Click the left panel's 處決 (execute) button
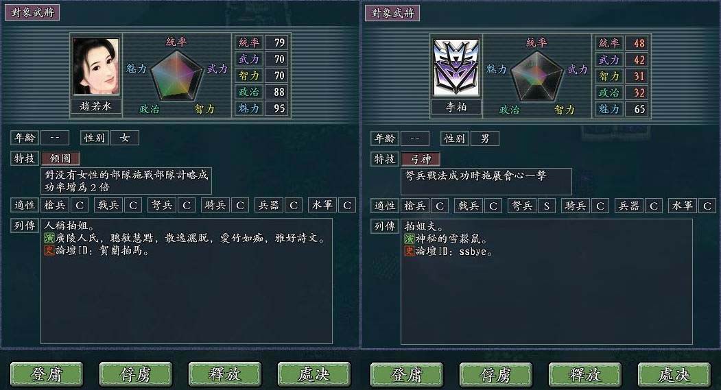This screenshot has width=721, height=390. [314, 374]
